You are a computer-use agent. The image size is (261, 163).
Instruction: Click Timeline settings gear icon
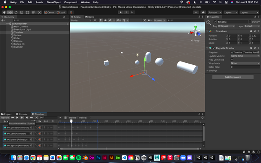[x=202, y=118]
